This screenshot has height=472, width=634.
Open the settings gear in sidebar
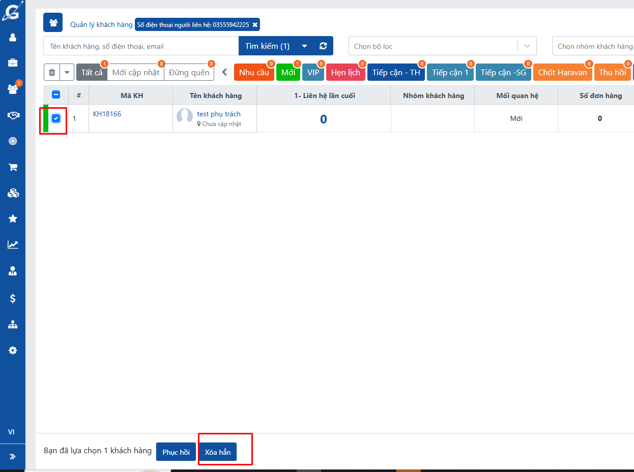[x=13, y=351]
